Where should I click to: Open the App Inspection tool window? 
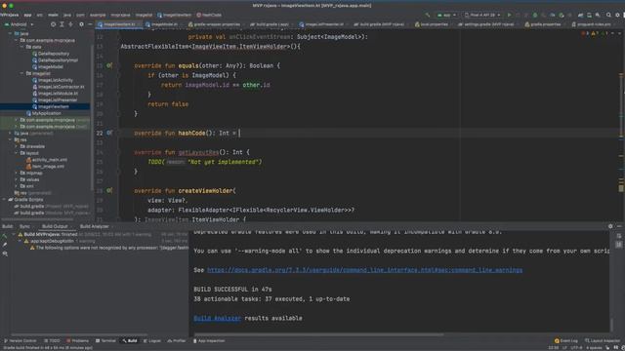(209, 341)
